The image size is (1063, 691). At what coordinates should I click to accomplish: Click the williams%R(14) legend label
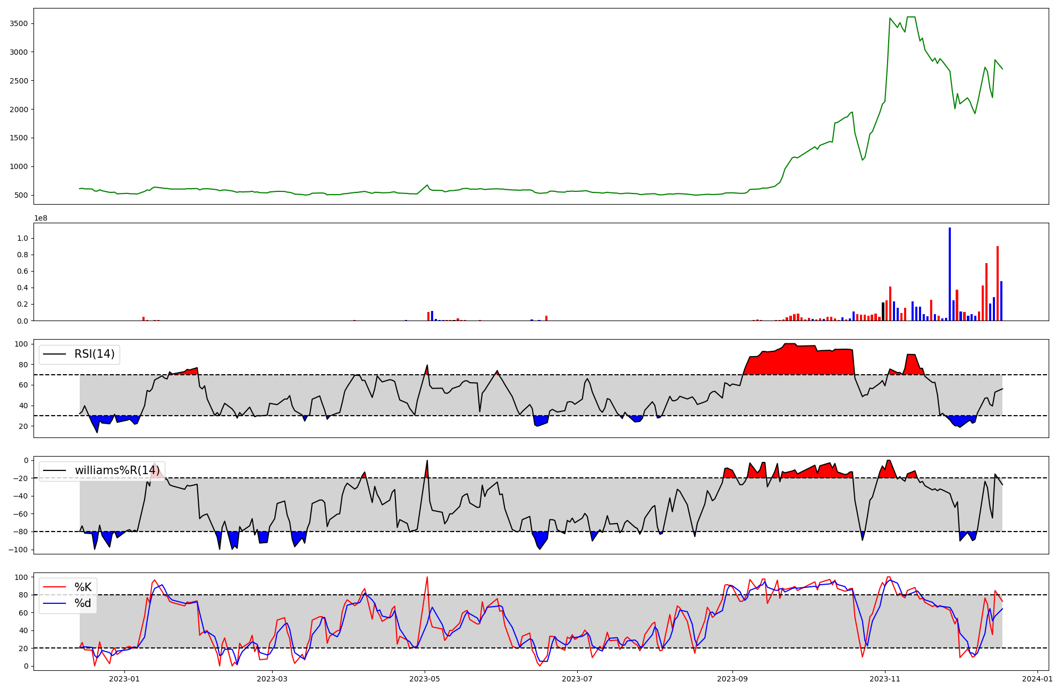(x=117, y=470)
